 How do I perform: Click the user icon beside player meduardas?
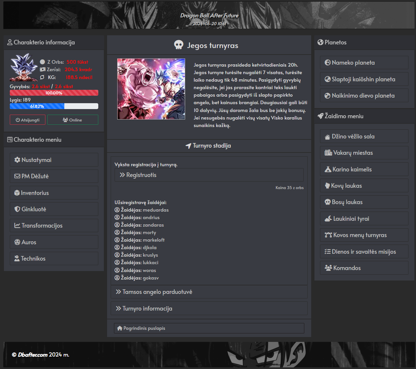[x=117, y=210]
